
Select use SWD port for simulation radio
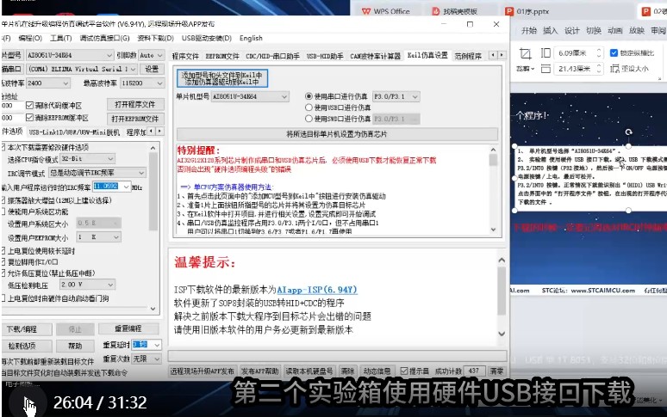309,119
